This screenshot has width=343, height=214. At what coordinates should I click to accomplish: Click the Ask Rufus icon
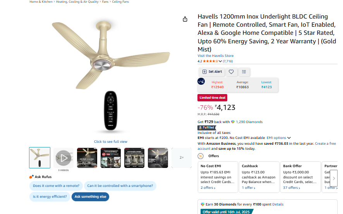tap(31, 176)
